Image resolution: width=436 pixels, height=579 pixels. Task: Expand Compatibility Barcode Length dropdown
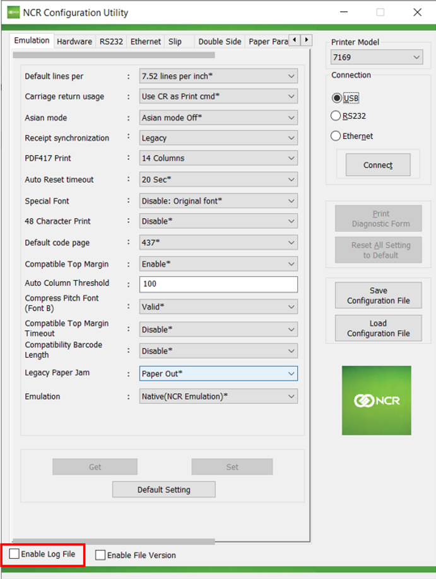click(x=218, y=351)
